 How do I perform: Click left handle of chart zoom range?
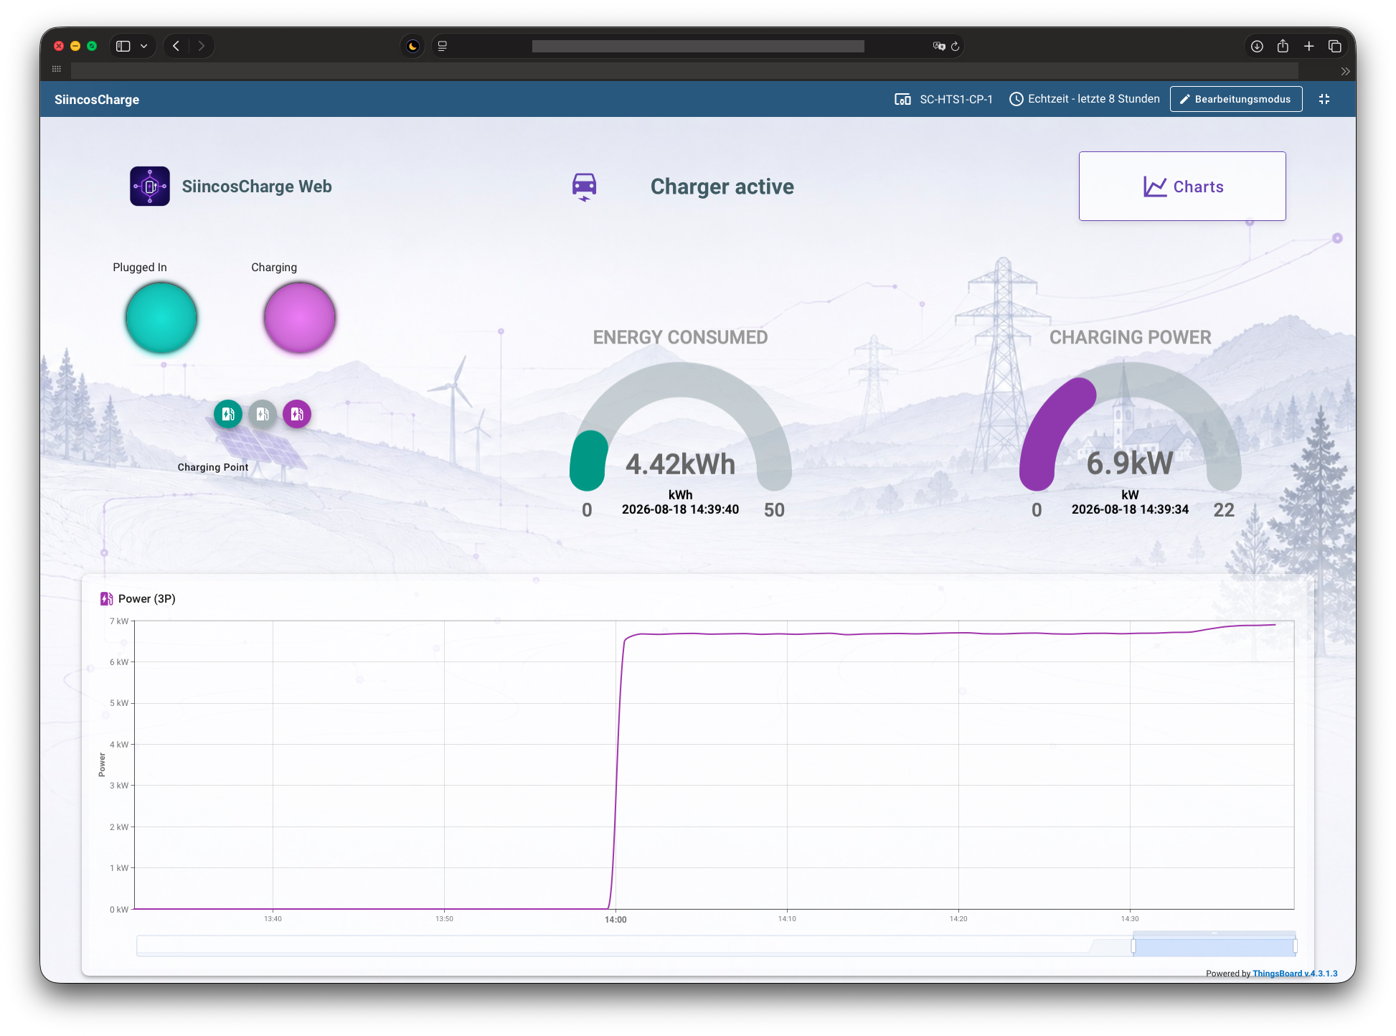point(1133,946)
